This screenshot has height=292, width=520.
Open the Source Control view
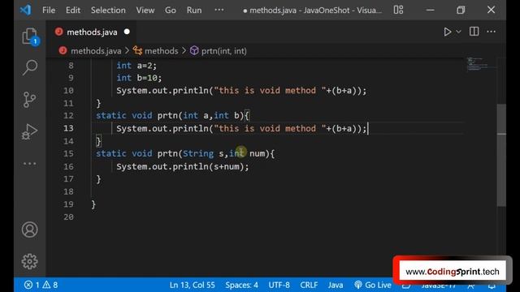click(29, 99)
